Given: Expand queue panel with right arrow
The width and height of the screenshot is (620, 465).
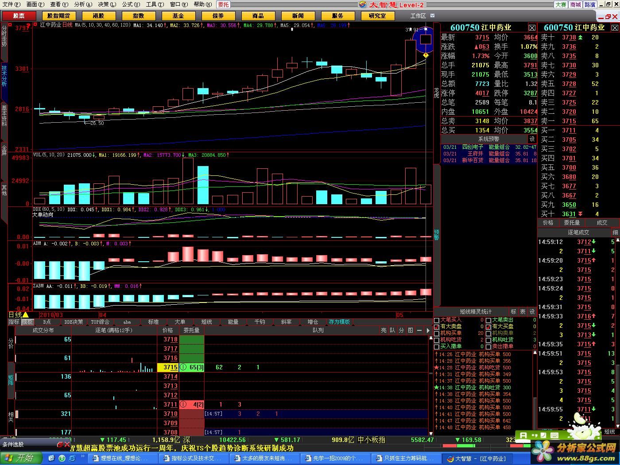Looking at the screenshot, I should tap(428, 330).
